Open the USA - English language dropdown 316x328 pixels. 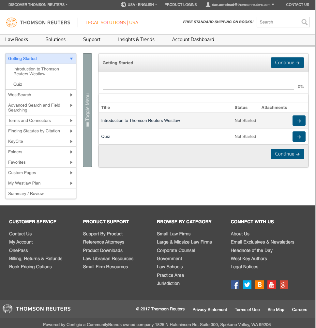(x=139, y=5)
